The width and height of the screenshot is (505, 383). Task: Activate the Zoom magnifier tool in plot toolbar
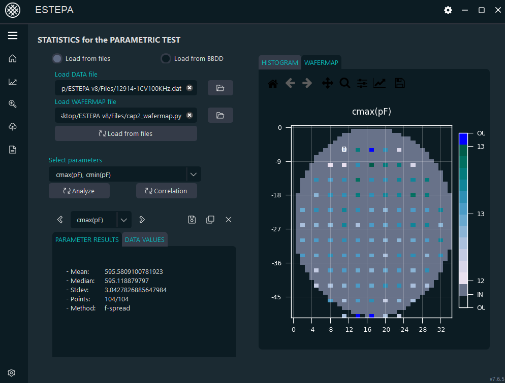tap(345, 83)
